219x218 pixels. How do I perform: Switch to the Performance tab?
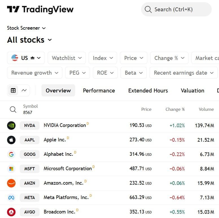point(99,90)
